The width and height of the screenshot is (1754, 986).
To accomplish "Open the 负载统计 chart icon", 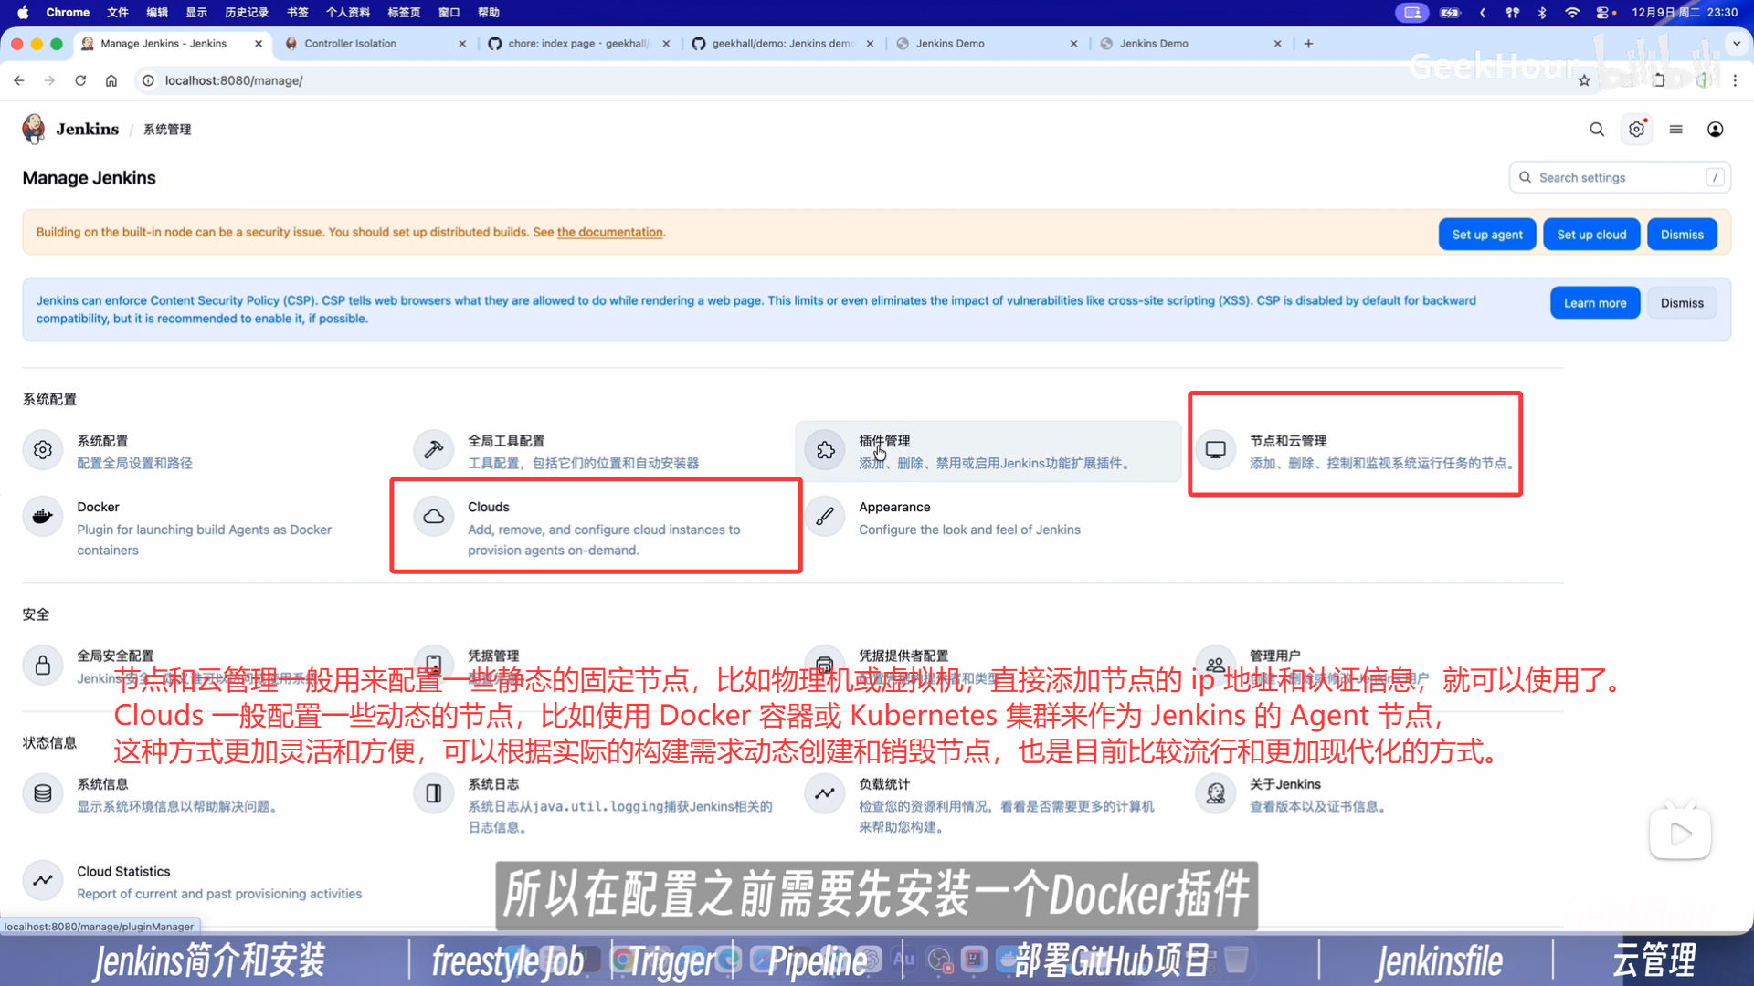I will (x=825, y=793).
